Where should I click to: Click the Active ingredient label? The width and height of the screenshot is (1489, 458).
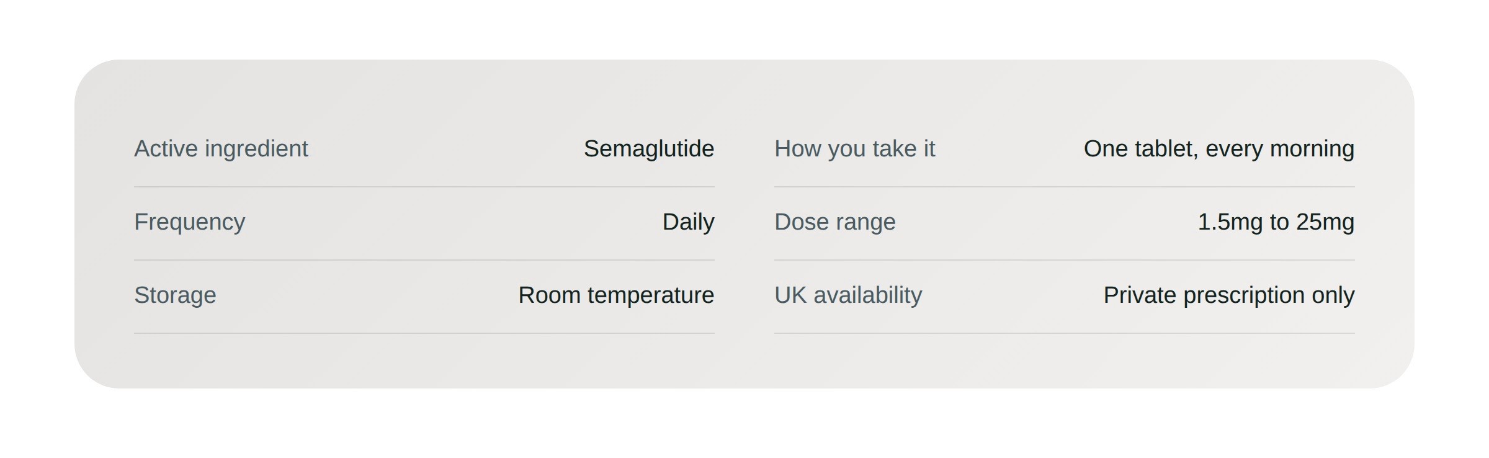[x=221, y=149]
